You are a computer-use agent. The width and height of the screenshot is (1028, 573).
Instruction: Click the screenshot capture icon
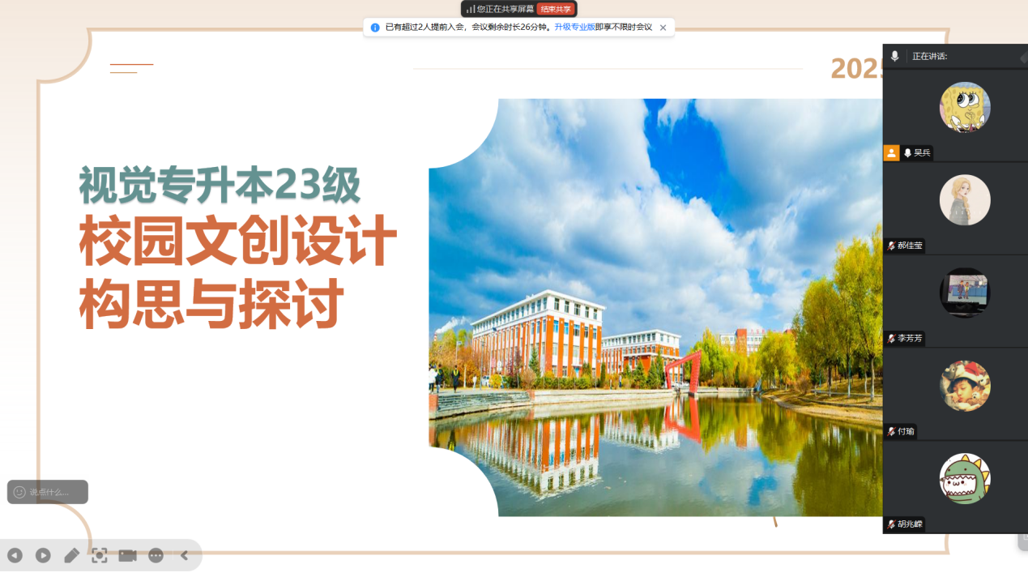coord(99,555)
